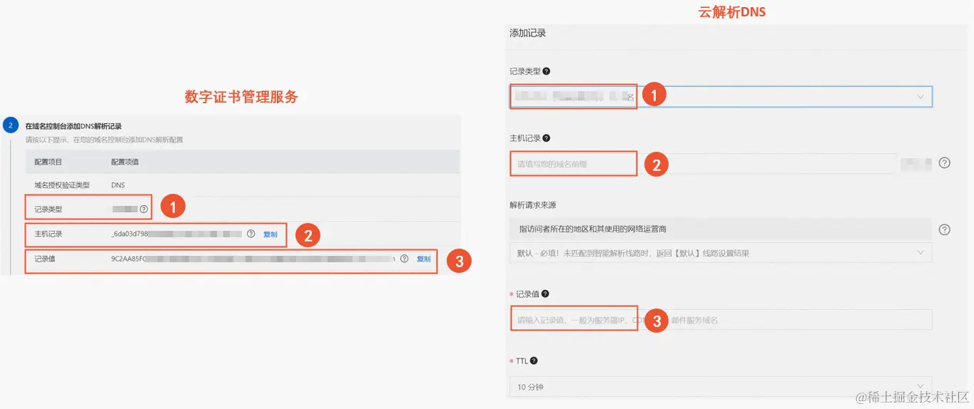974x409 pixels.
Task: Click the 主机记录 domain prefix input field
Action: [x=702, y=164]
